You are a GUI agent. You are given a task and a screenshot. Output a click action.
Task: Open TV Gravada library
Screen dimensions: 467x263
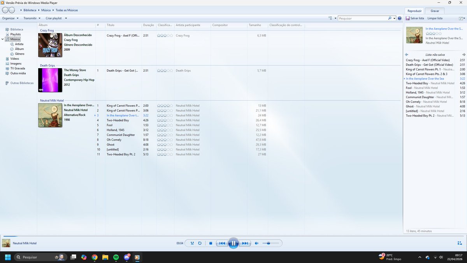tap(15, 69)
